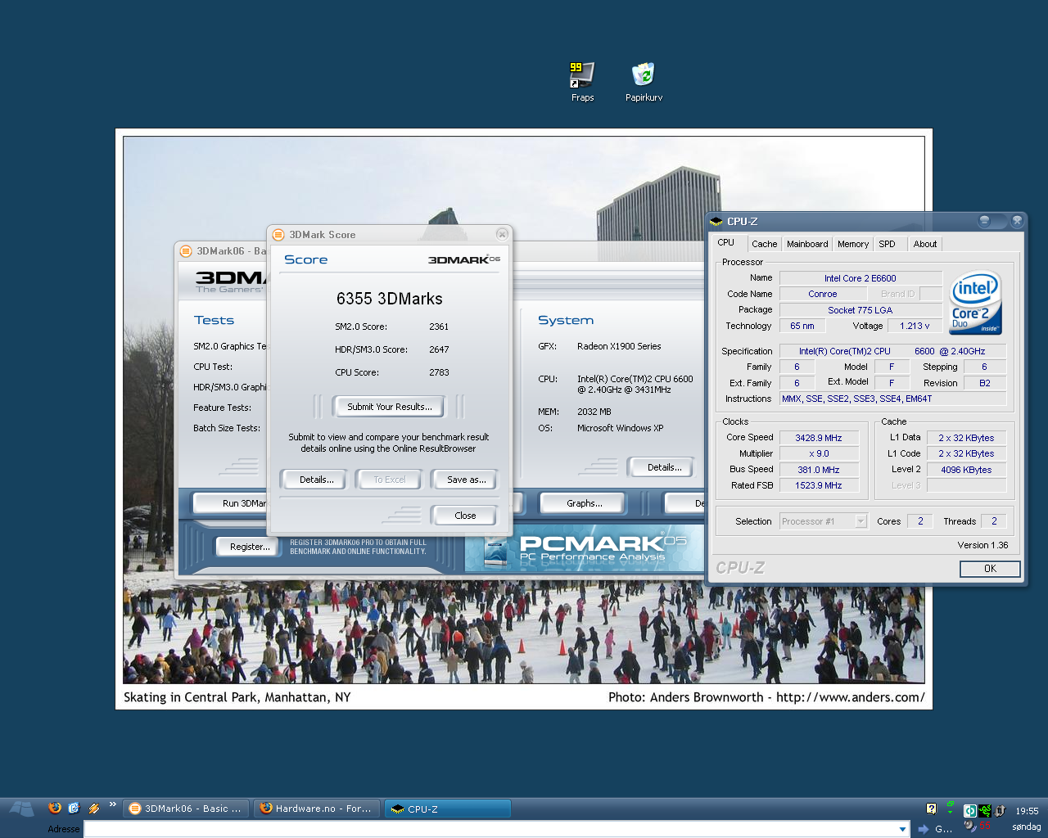Click the red 55 temperature tray icon

tap(985, 826)
